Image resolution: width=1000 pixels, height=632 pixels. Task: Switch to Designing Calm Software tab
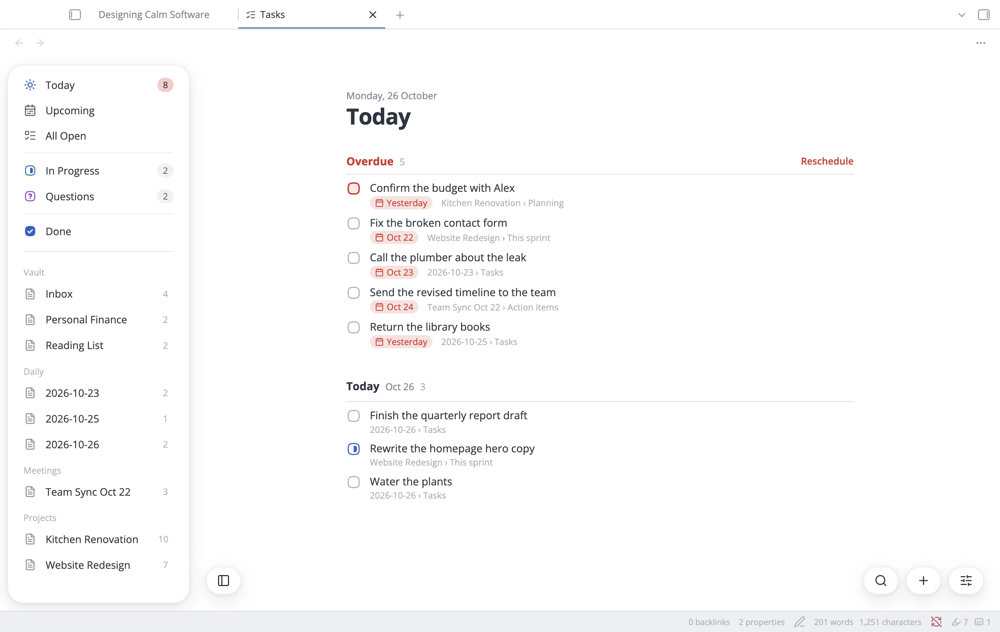click(x=154, y=15)
